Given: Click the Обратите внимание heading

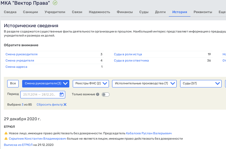Looking at the screenshot, I should coord(21,45).
